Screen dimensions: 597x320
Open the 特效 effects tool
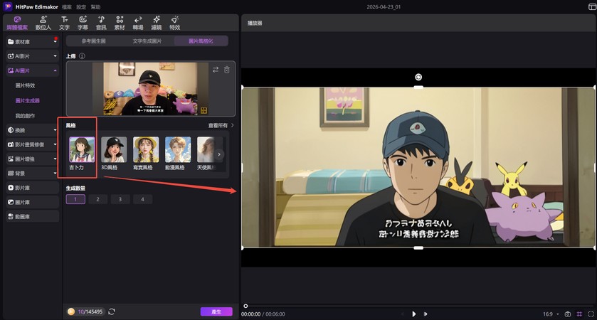point(175,23)
